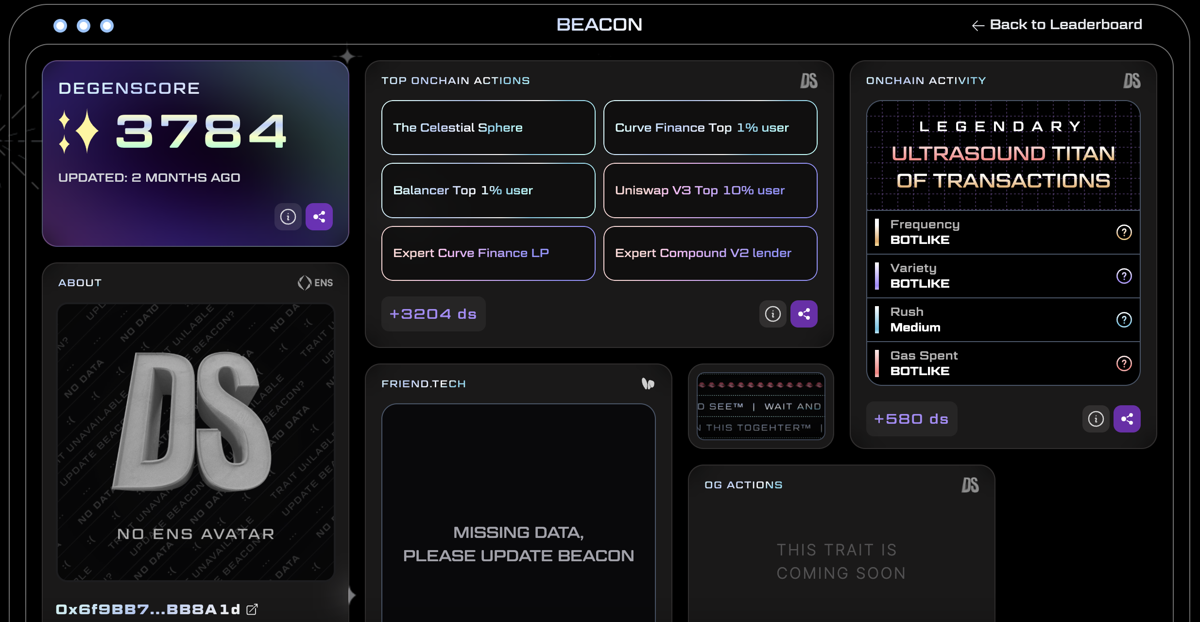The image size is (1200, 622).
Task: Click Frequency help question mark
Action: pyautogui.click(x=1124, y=232)
